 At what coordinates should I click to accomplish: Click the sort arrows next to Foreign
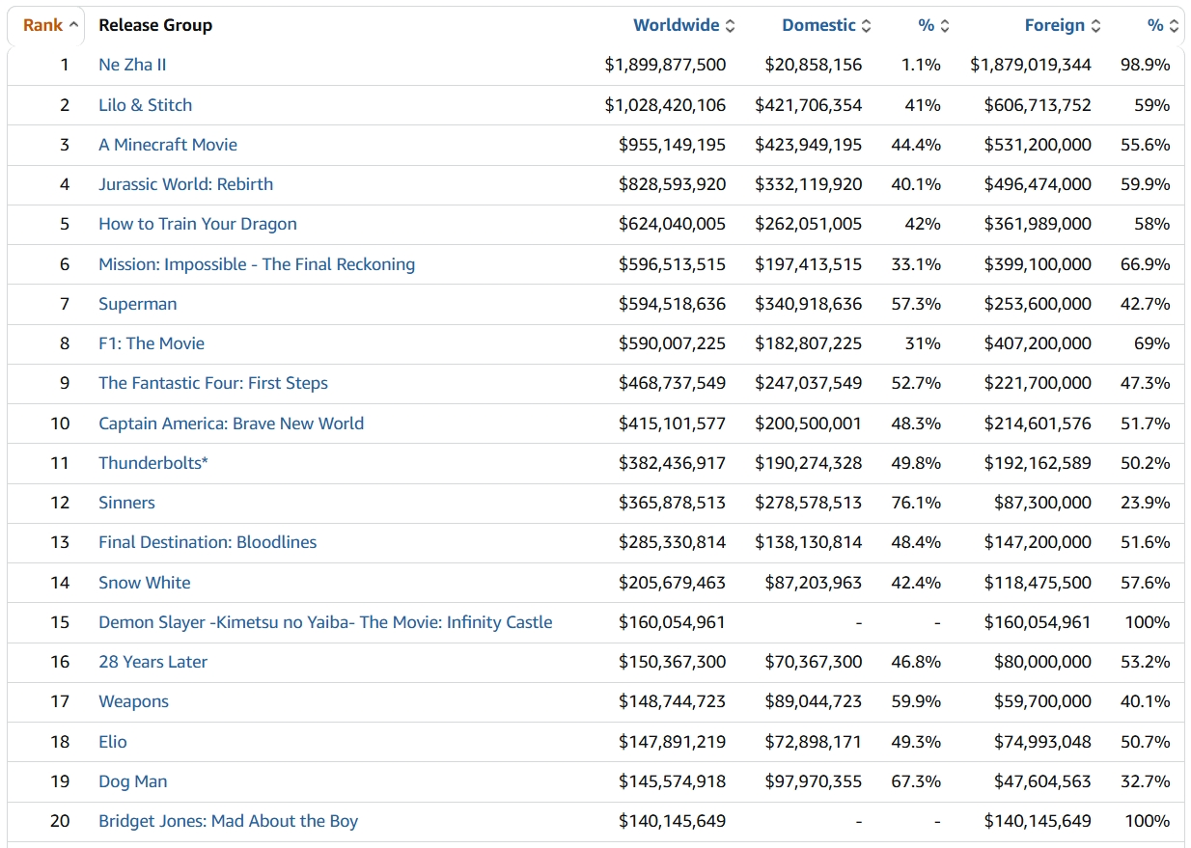coord(1095,26)
